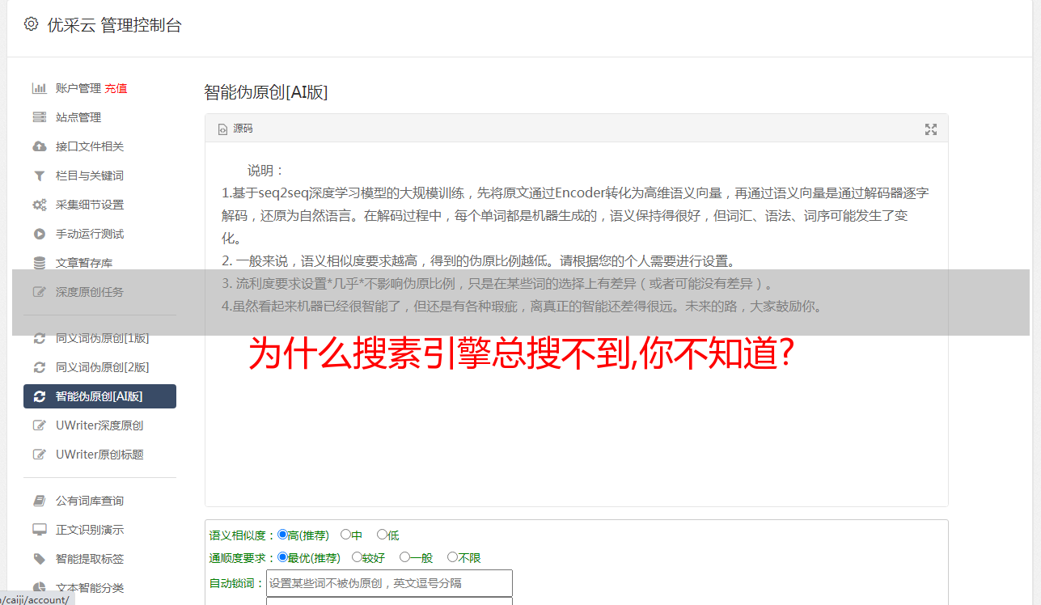The width and height of the screenshot is (1041, 605).
Task: Click the 源码 source code button
Action: coord(235,129)
